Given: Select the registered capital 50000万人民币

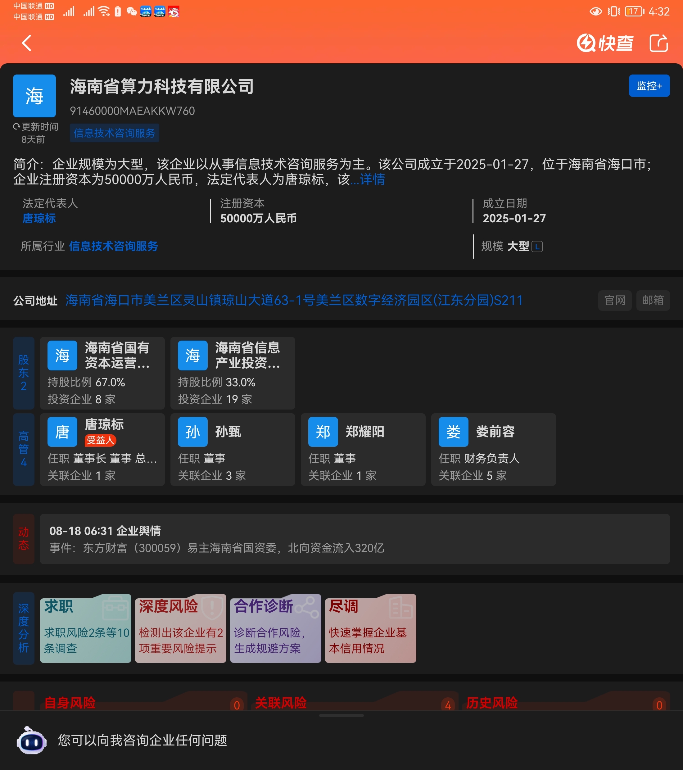Looking at the screenshot, I should point(258,218).
